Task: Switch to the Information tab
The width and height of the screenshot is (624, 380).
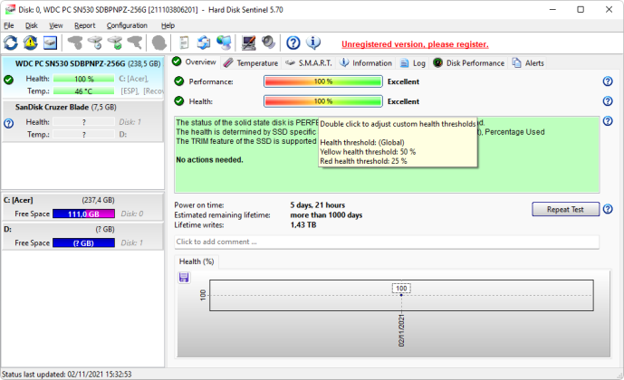Action: tap(366, 62)
